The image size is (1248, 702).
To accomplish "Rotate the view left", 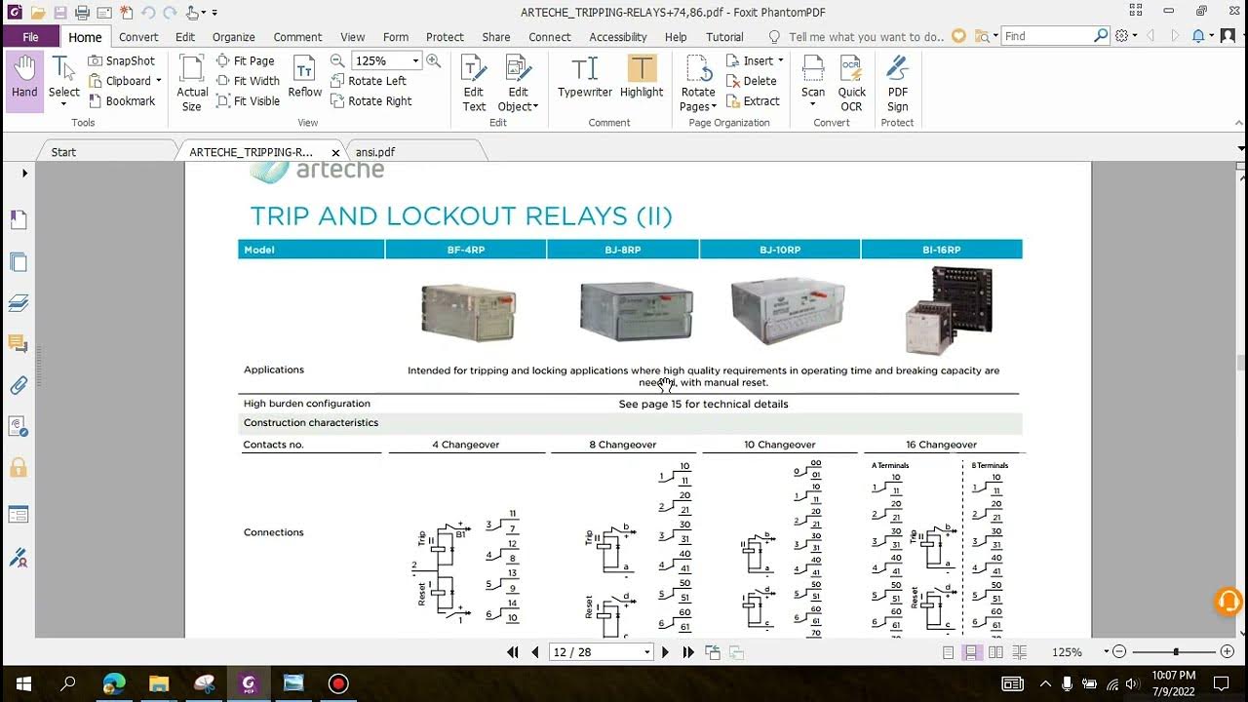I will click(369, 81).
